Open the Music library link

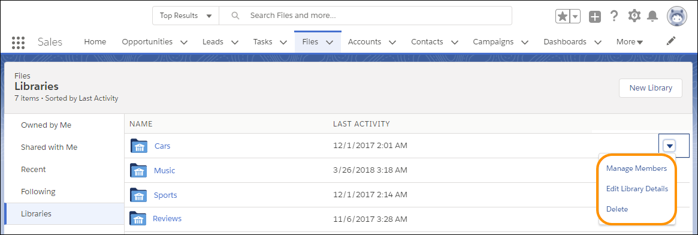(x=164, y=170)
